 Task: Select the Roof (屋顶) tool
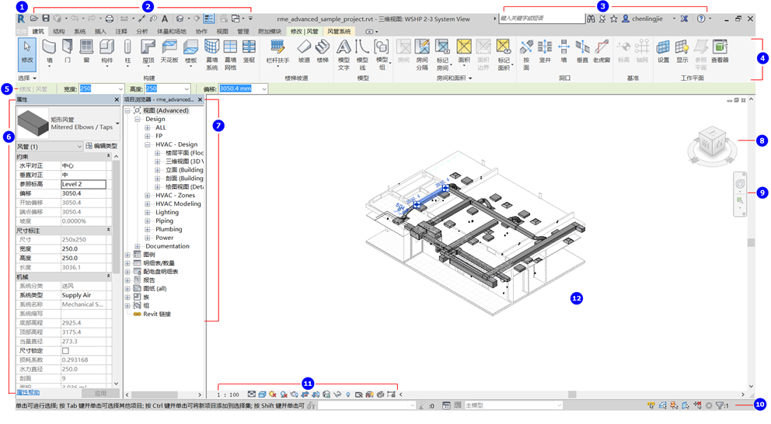[148, 52]
